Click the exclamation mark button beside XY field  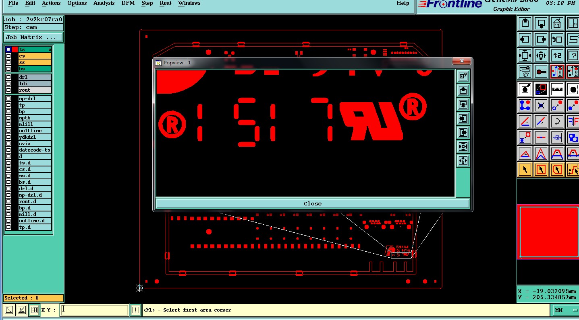coord(136,310)
